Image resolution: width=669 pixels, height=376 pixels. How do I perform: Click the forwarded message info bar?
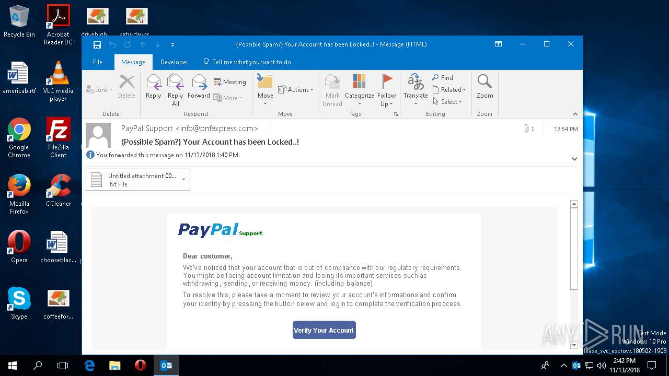pyautogui.click(x=163, y=155)
